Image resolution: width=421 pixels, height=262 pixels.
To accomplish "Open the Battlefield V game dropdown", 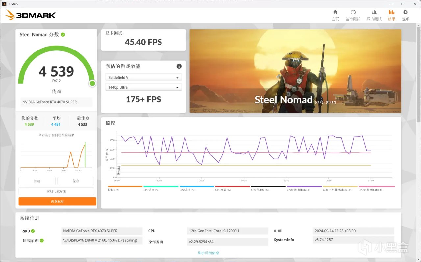I will [x=143, y=78].
